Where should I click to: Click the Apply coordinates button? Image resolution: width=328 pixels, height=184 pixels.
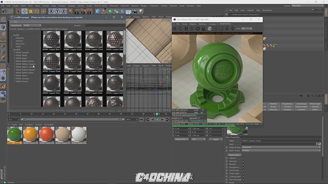(x=216, y=139)
